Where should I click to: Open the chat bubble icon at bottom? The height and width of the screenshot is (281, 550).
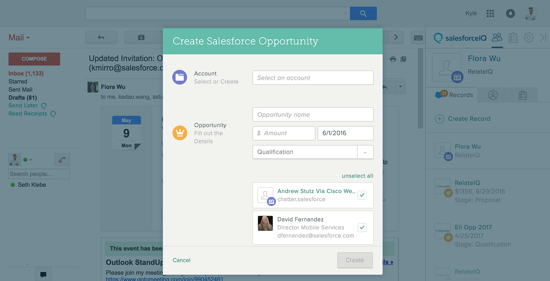tap(43, 274)
